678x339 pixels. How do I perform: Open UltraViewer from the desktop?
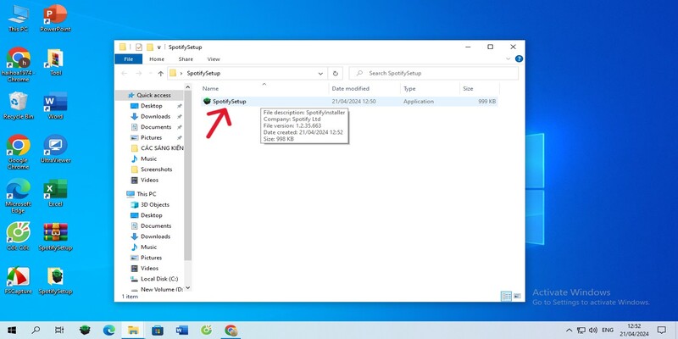pos(55,150)
